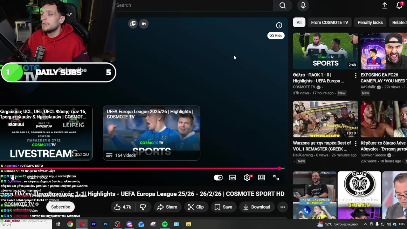Enter fullscreen mode
This screenshot has width=407, height=229.
pos(276,178)
